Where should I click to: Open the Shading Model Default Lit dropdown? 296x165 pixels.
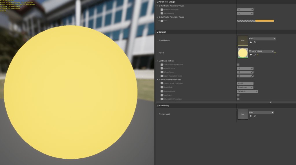pyautogui.click(x=247, y=91)
